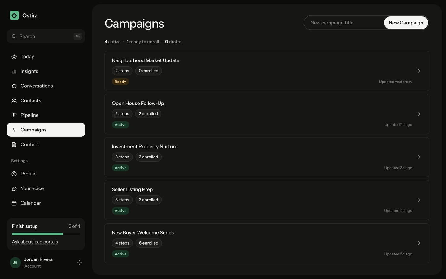This screenshot has height=279, width=446.
Task: Open the Insights section
Action: coord(46,71)
